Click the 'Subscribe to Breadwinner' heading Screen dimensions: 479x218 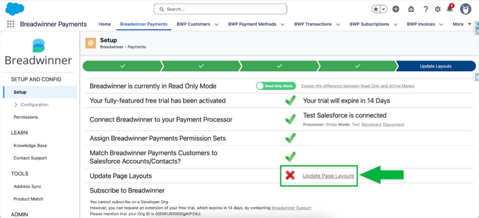(127, 190)
